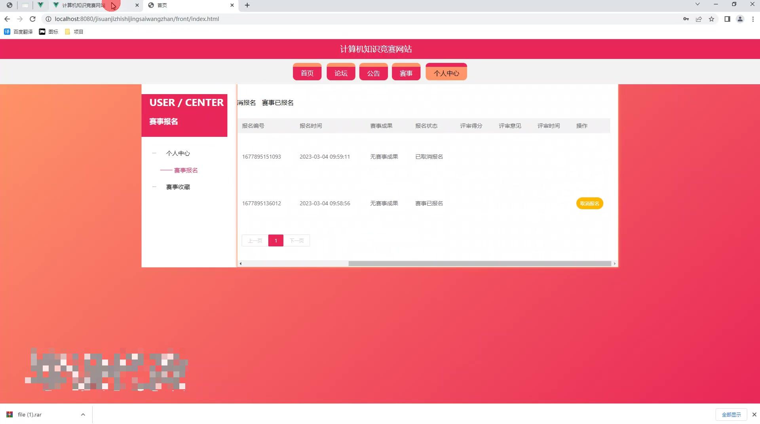Collapse the 赛事收藏 sidebar item
The width and height of the screenshot is (760, 424).
[154, 187]
